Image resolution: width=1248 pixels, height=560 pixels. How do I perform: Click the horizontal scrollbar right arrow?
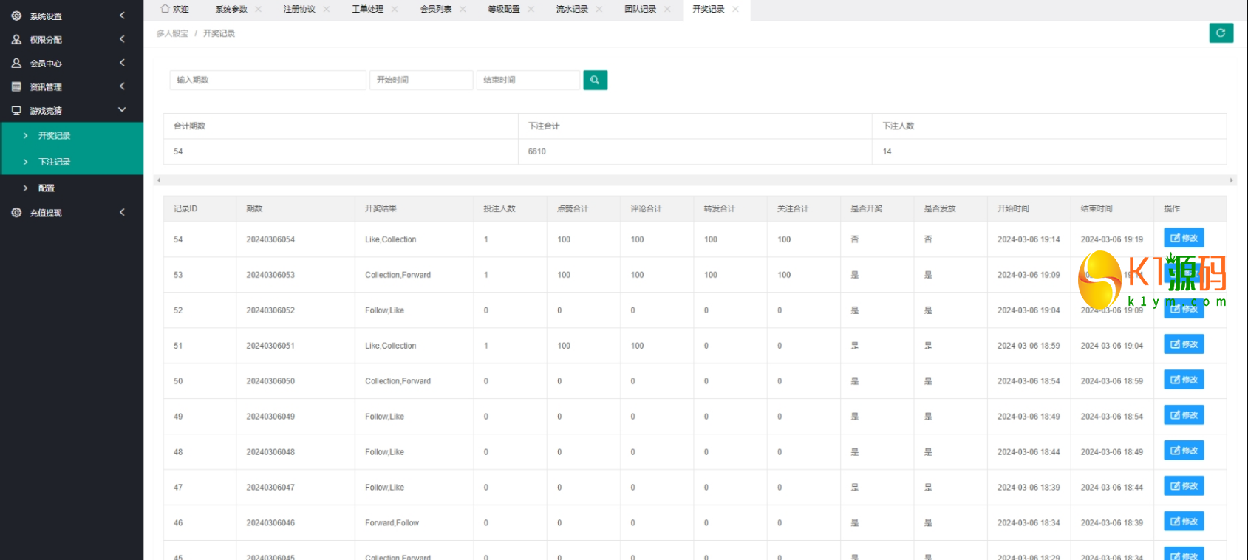click(x=1231, y=180)
